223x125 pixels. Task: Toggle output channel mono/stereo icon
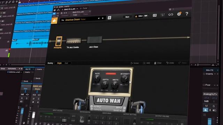(215, 110)
